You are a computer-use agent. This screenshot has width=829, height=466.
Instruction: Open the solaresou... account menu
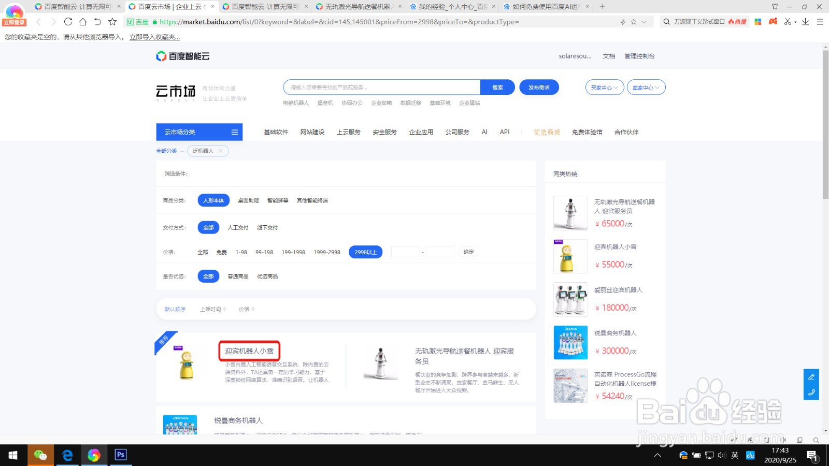575,56
